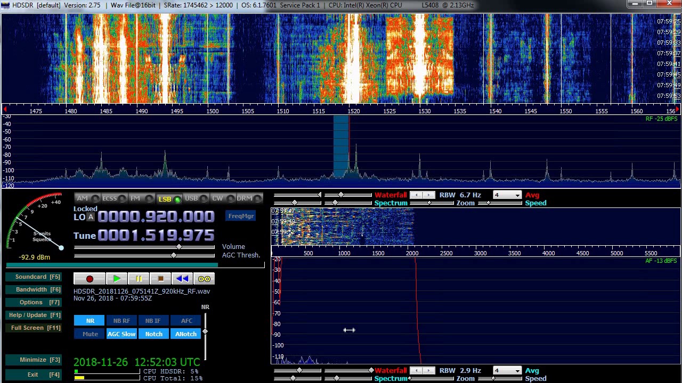
Task: Decrease AF RBW with left arrow (2.9 Hz)
Action: coord(416,371)
